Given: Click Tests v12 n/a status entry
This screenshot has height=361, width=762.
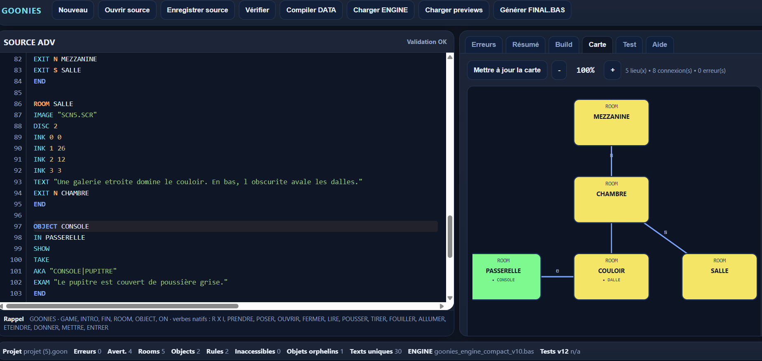Looking at the screenshot, I should pyautogui.click(x=560, y=352).
